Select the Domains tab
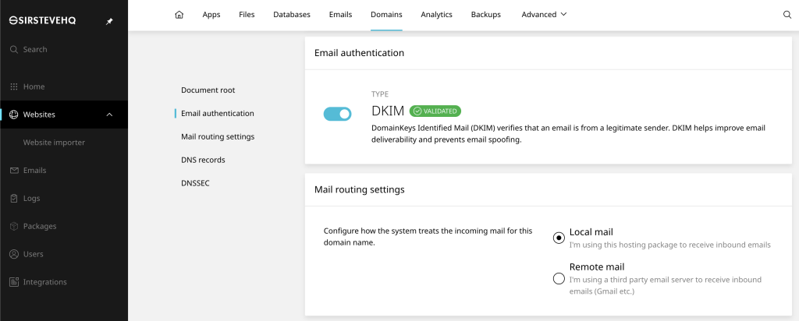Image resolution: width=799 pixels, height=321 pixels. (x=386, y=15)
